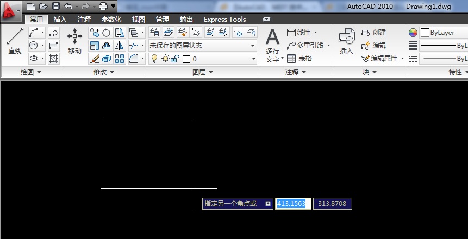Screen dimensions: 468x239
Task: Toggle layer 0 lock padlock icon
Action: pyautogui.click(x=175, y=59)
